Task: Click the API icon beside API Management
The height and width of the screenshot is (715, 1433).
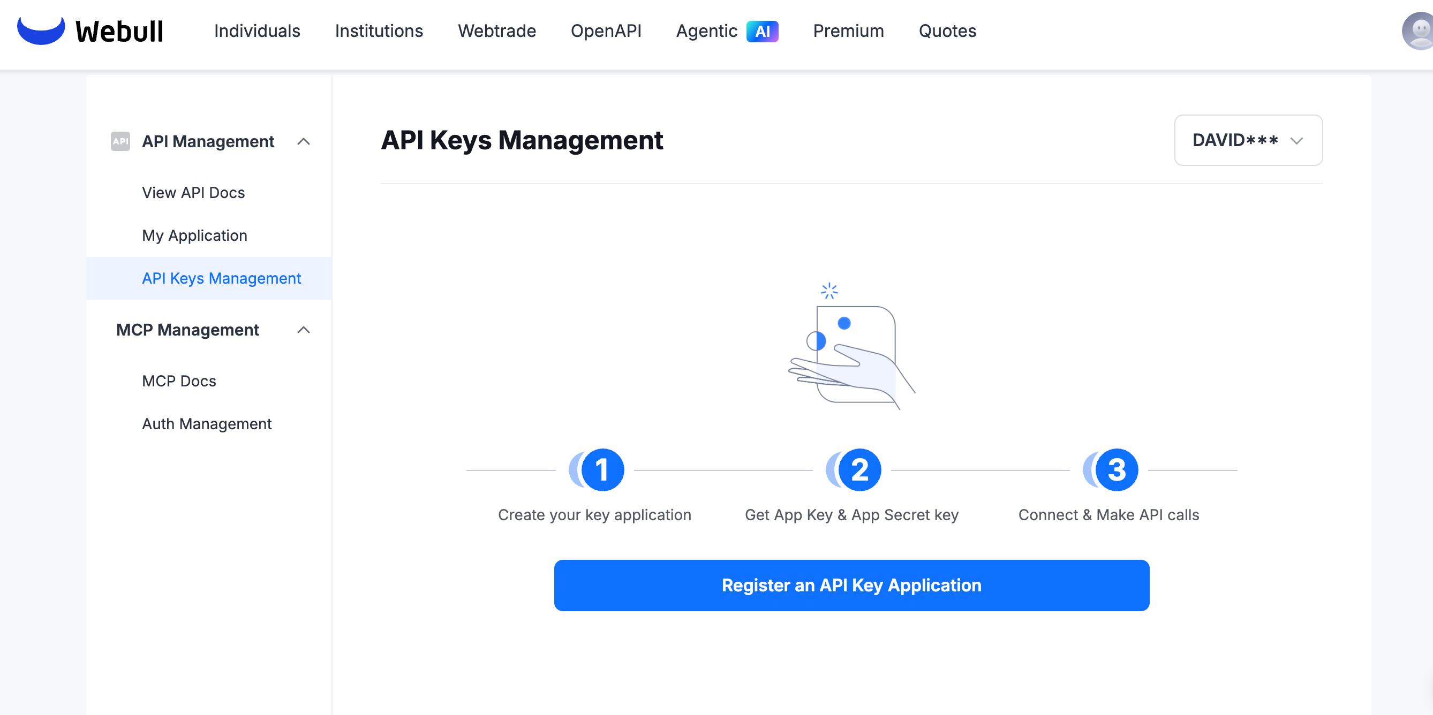Action: pos(120,141)
